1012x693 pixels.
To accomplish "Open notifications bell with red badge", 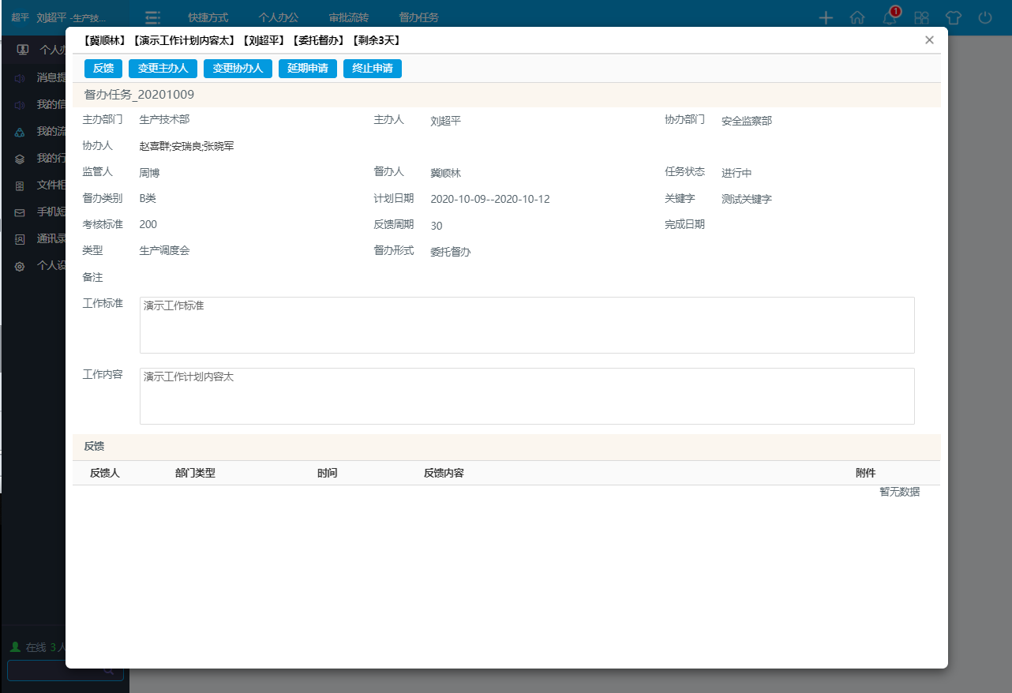I will pos(890,17).
